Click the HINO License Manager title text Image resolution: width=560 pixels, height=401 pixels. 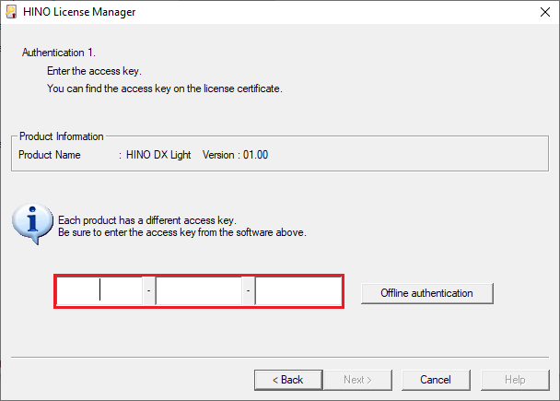[x=79, y=12]
